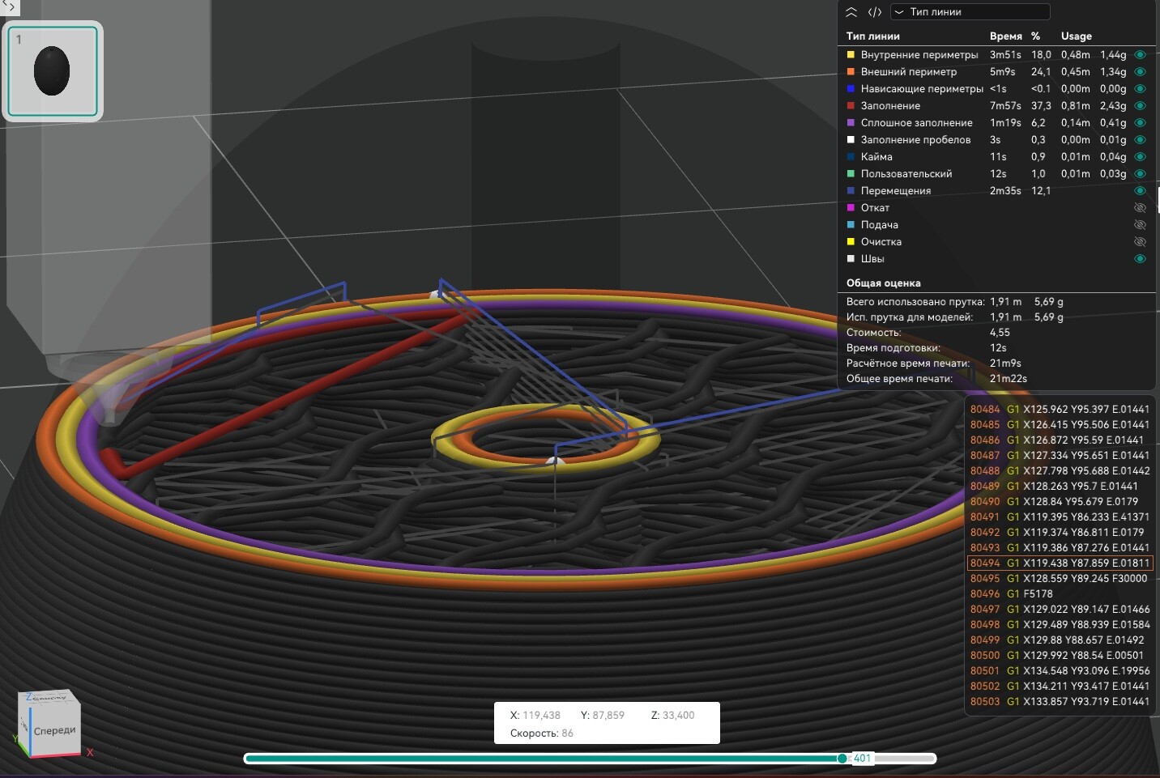Toggle the eye for Нависающие периметры
Screen dimensions: 1160x778
[x=1140, y=89]
